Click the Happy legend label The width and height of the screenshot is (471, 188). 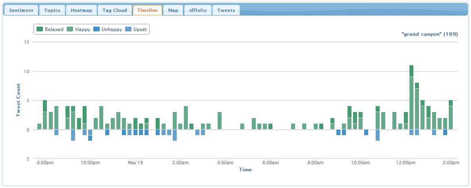(x=83, y=29)
